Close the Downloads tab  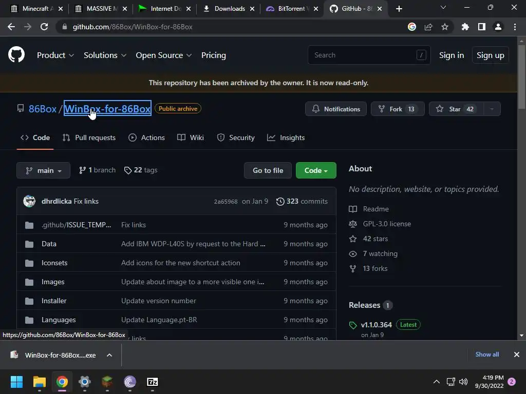tap(252, 9)
